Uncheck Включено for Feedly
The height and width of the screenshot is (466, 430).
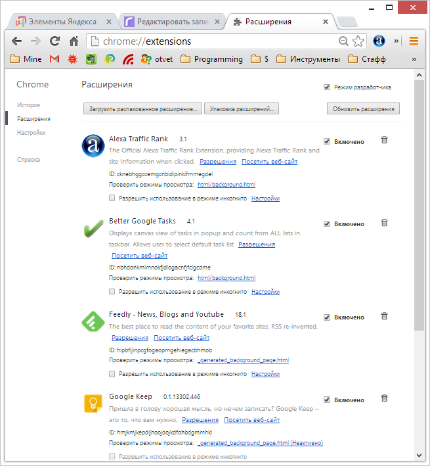(x=327, y=317)
